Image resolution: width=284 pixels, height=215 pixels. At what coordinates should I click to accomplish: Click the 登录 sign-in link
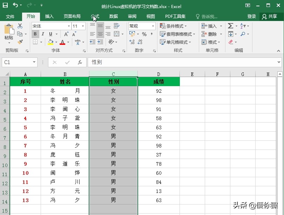[252, 16]
